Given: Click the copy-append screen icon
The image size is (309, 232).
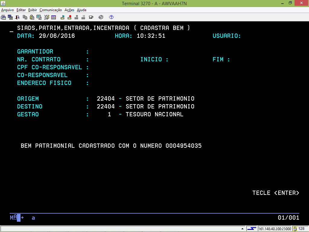Looking at the screenshot, I should click(39, 17).
